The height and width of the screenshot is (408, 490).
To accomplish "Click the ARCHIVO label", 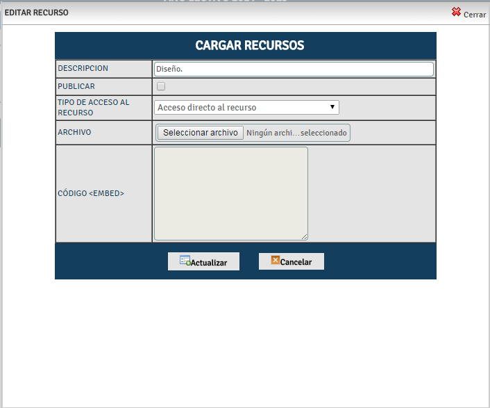I will point(74,132).
